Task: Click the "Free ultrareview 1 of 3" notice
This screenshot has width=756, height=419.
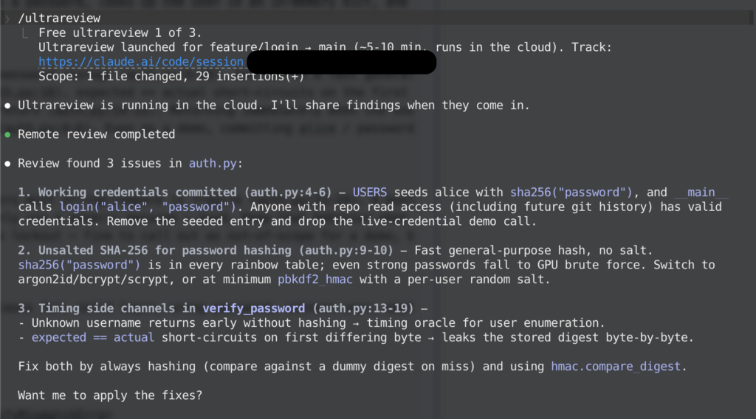Action: click(119, 32)
